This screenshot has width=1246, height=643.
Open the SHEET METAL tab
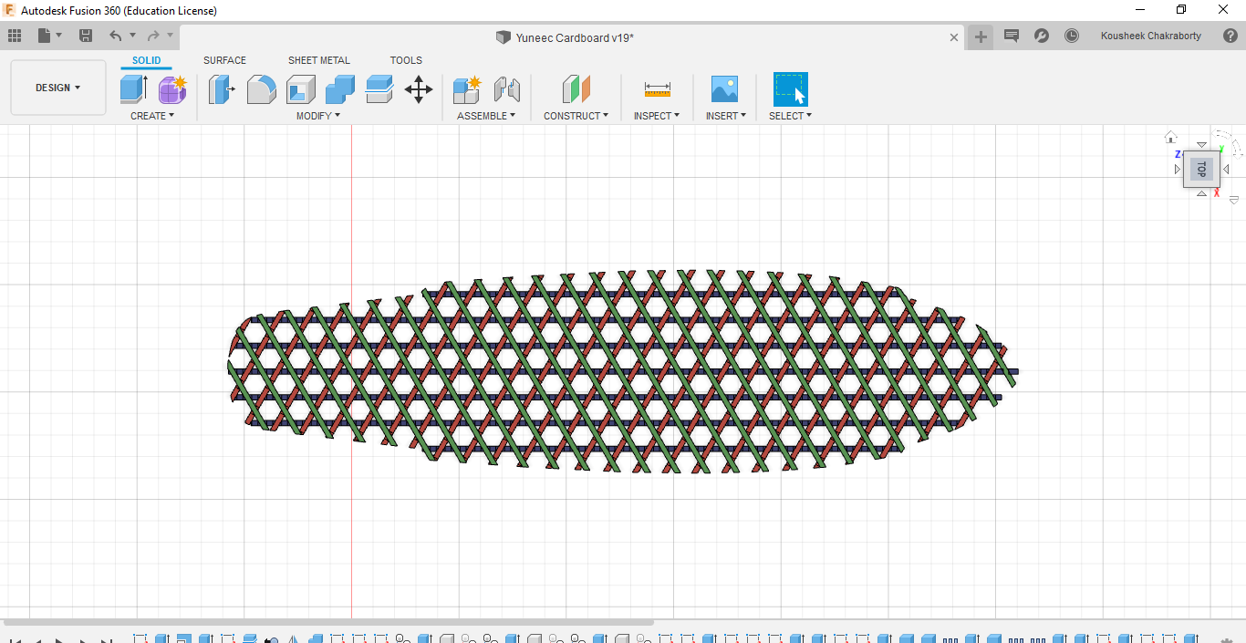click(x=318, y=60)
